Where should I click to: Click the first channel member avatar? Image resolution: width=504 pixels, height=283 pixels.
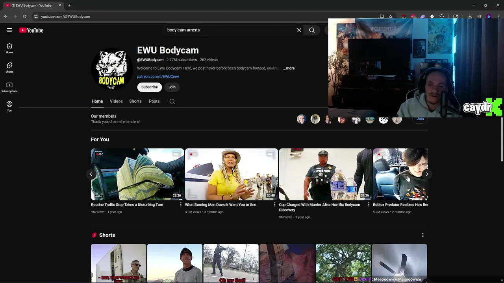pos(302,119)
